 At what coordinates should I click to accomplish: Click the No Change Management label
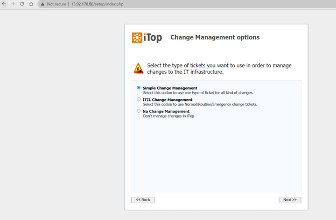coord(166,112)
